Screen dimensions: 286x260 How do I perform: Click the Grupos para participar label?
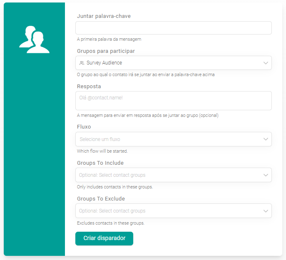coord(106,51)
